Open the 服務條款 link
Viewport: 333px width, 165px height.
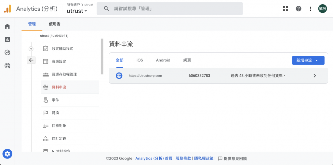pos(183,158)
